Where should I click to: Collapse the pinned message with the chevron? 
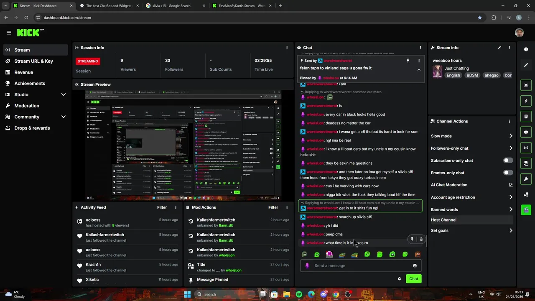pos(419,70)
